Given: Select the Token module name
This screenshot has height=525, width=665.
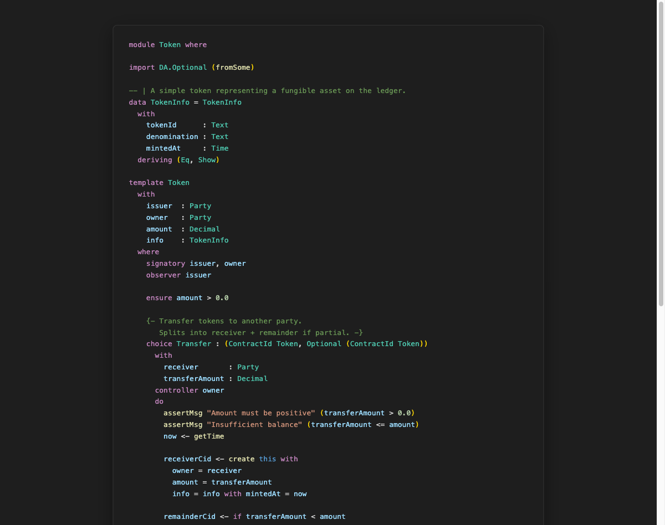Looking at the screenshot, I should click(x=170, y=44).
